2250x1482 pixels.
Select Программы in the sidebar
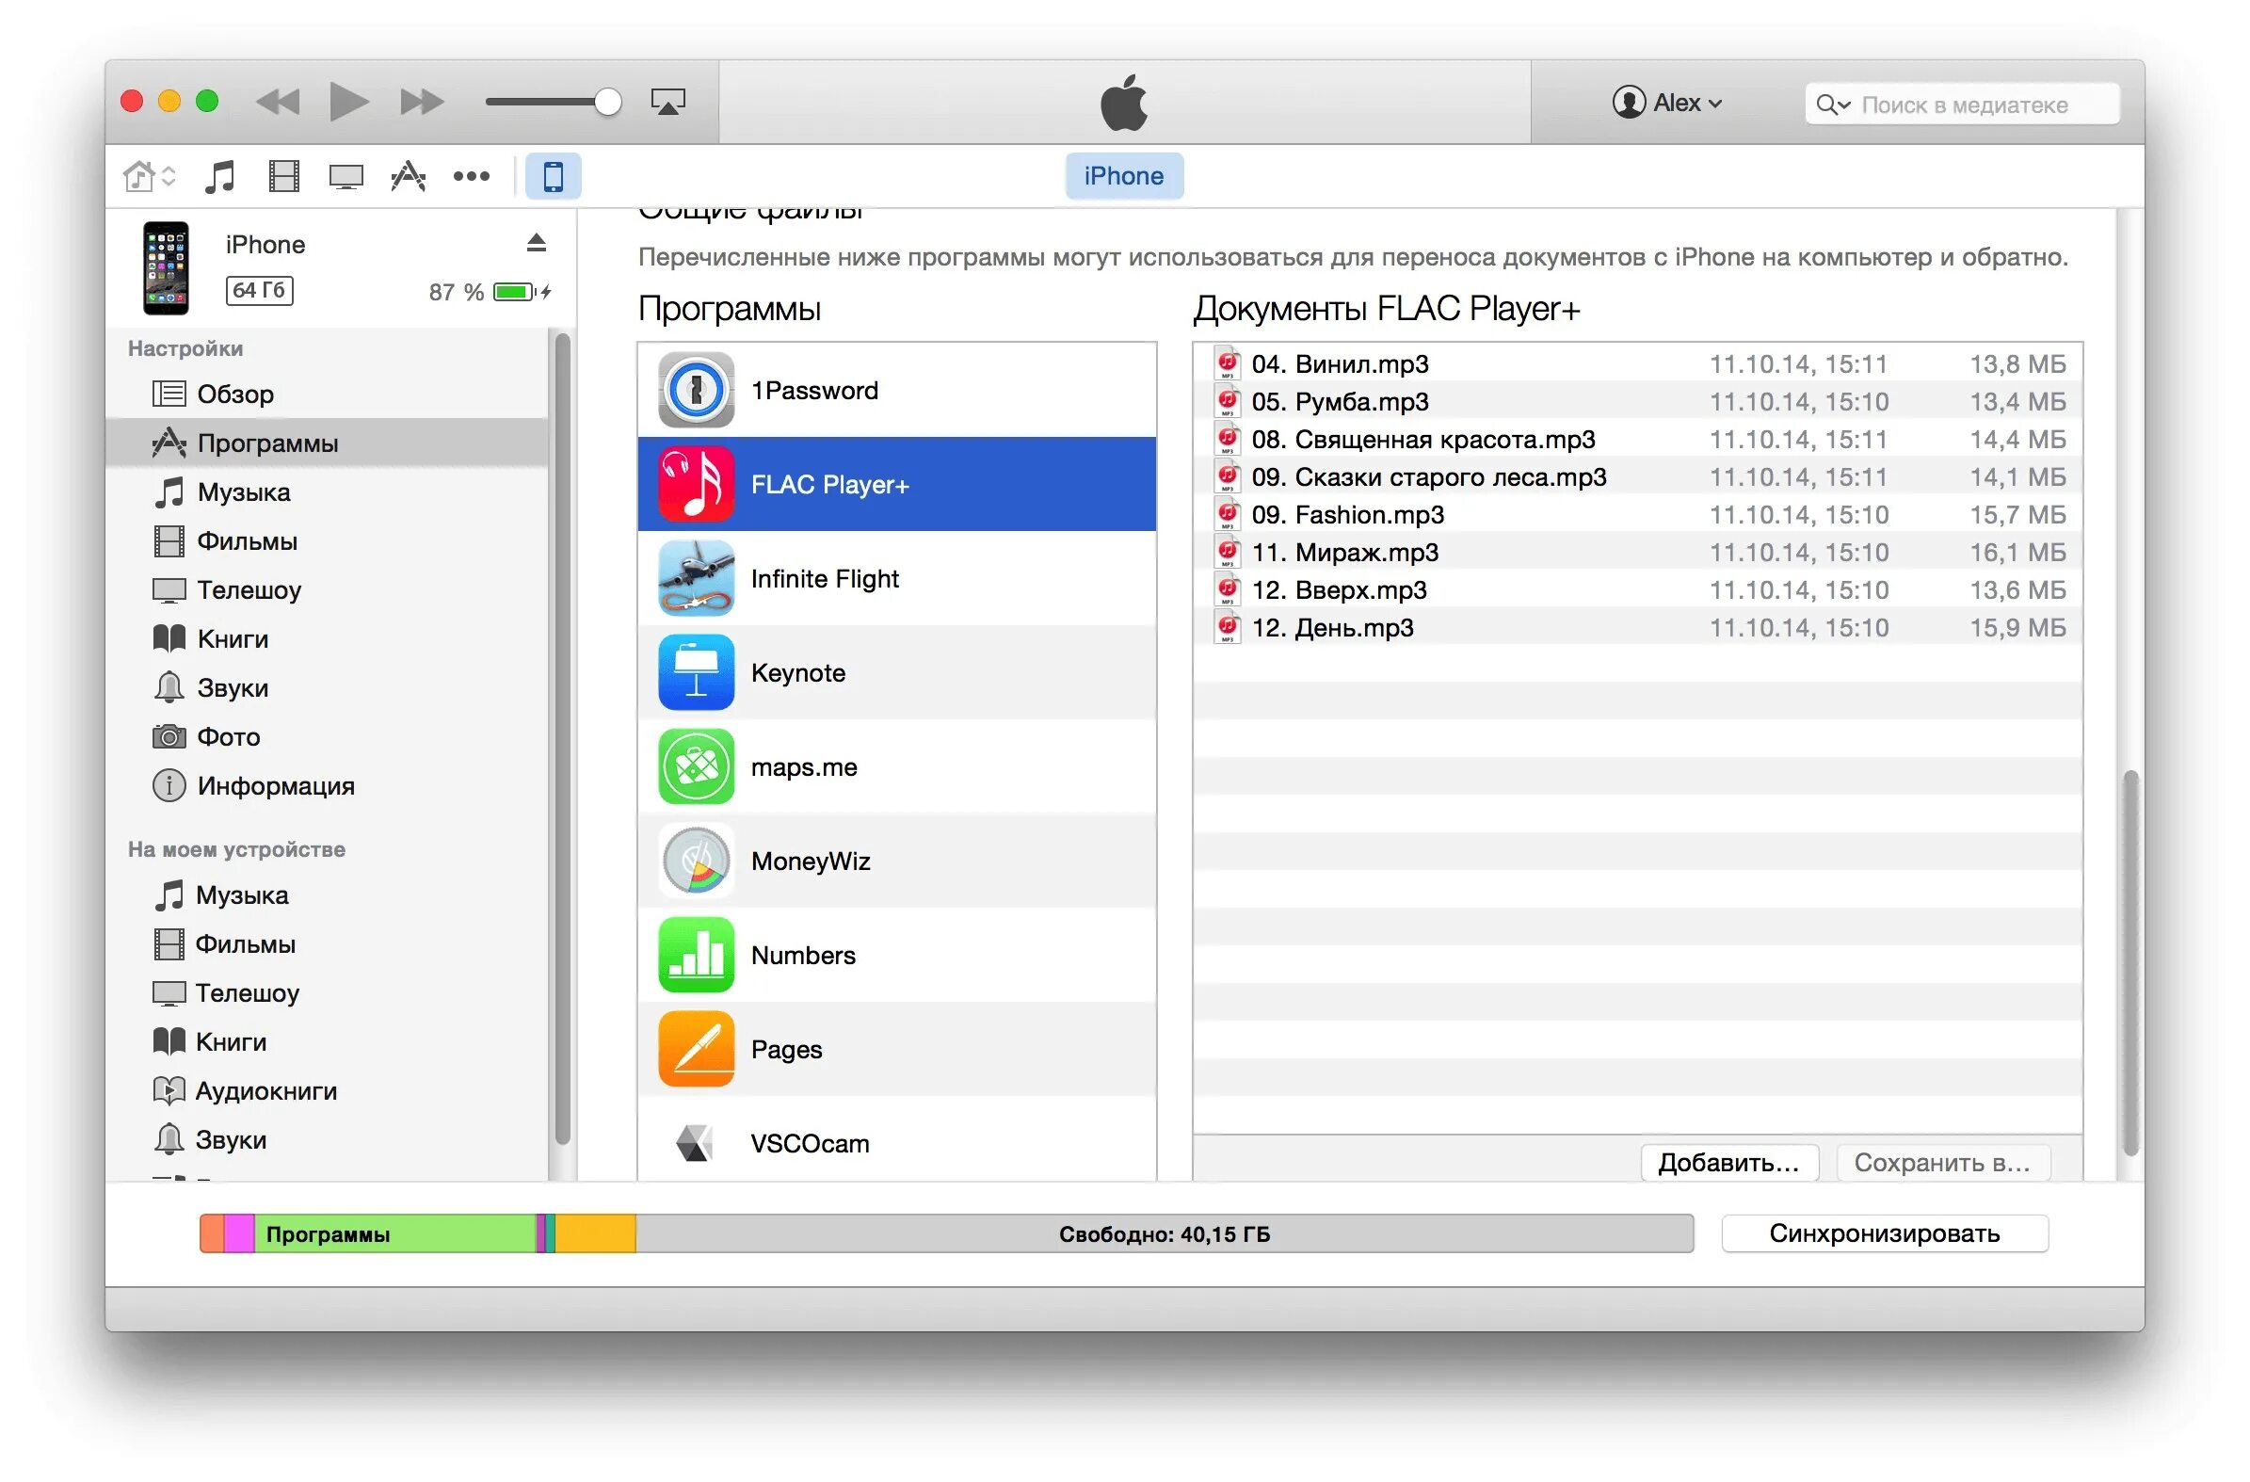coord(327,443)
